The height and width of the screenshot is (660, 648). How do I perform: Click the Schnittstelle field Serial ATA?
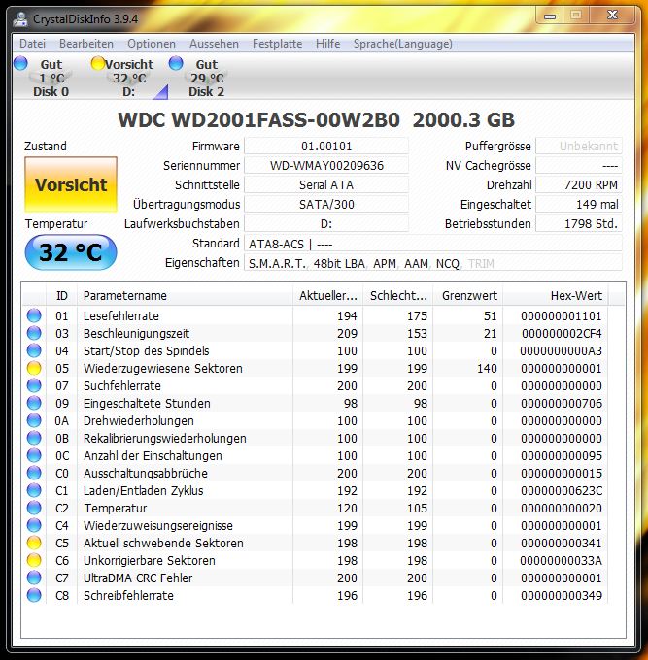pyautogui.click(x=326, y=184)
